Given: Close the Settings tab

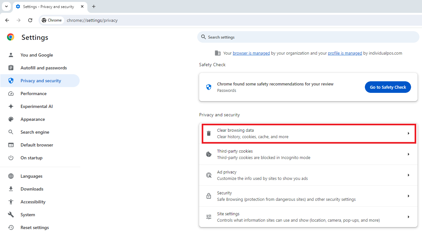Looking at the screenshot, I should (82, 6).
